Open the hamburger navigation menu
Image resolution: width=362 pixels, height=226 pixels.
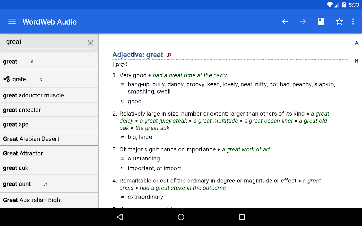coord(12,21)
